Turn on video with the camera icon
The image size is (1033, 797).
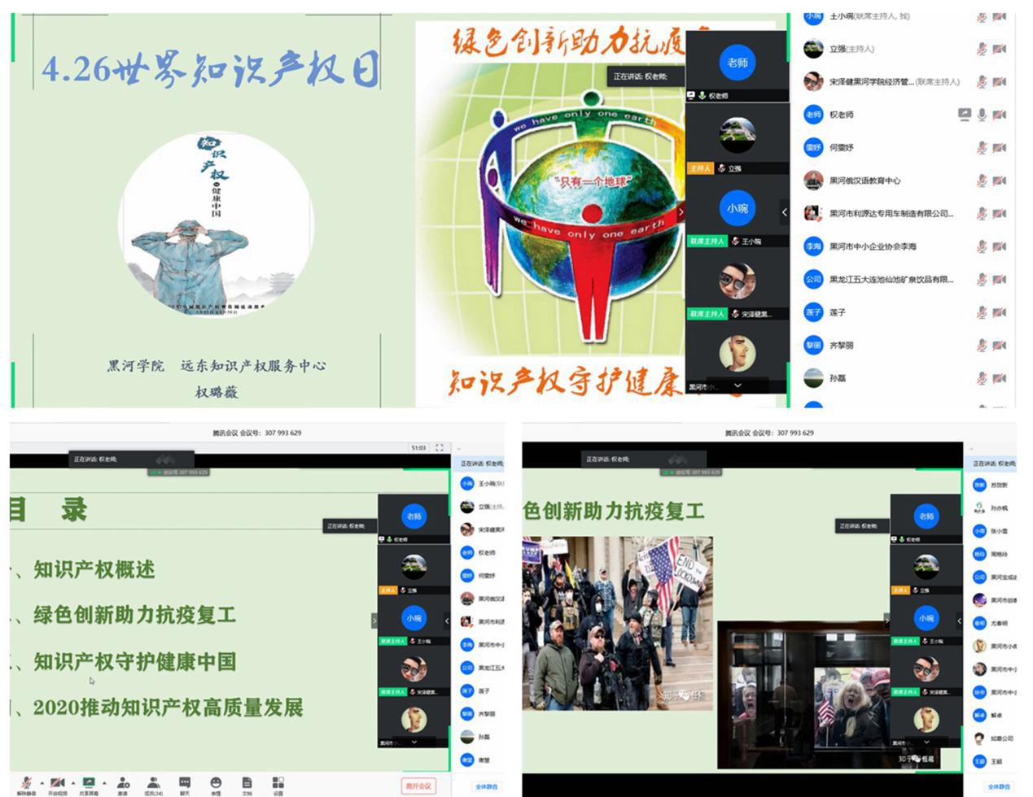pos(57,782)
